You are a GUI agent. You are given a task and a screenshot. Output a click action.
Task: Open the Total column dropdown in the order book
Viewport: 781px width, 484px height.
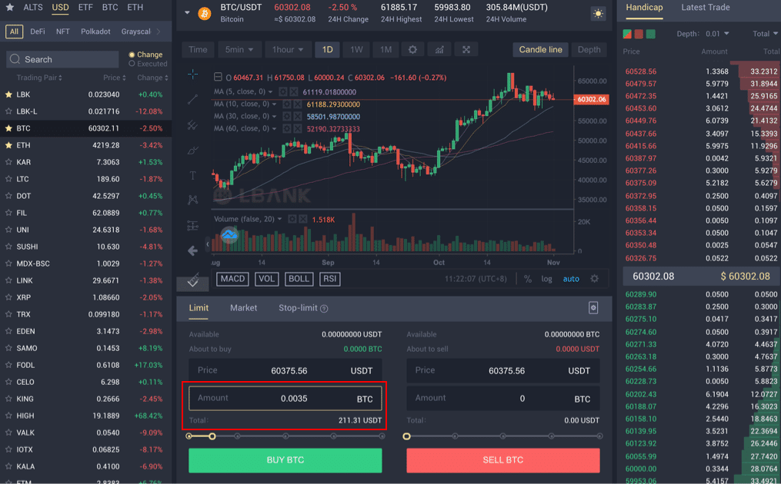[x=765, y=34]
